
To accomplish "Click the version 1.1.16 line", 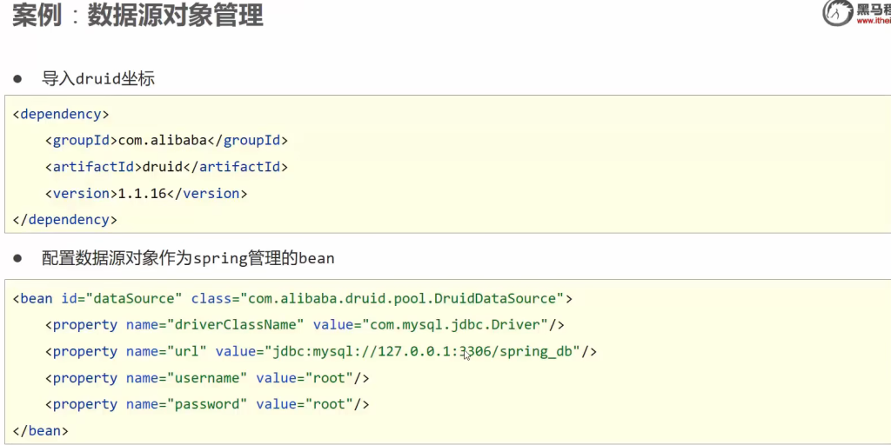I will pos(146,194).
